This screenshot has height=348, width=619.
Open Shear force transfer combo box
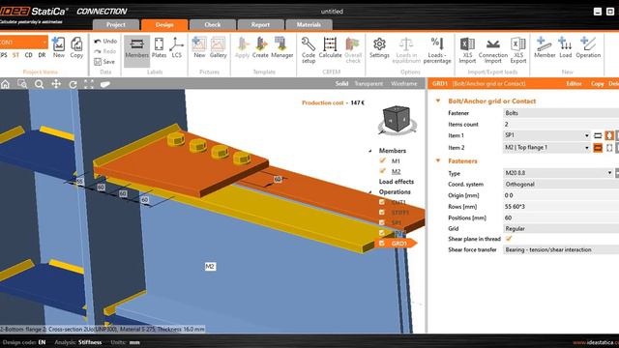click(x=561, y=249)
